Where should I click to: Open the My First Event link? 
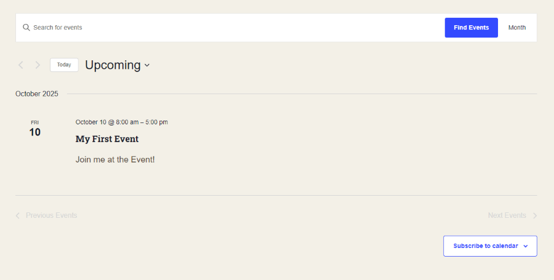107,139
